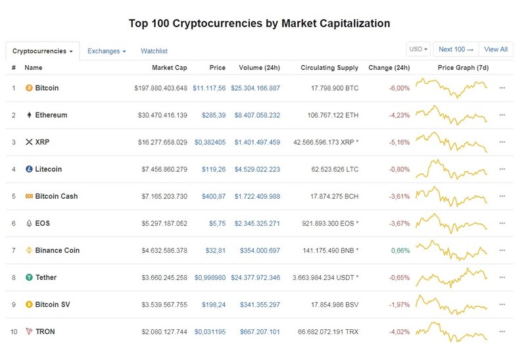Open the USD currency selector

pyautogui.click(x=418, y=49)
